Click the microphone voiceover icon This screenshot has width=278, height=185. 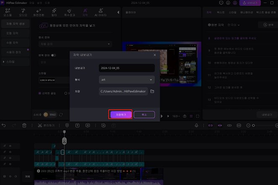[196, 125]
